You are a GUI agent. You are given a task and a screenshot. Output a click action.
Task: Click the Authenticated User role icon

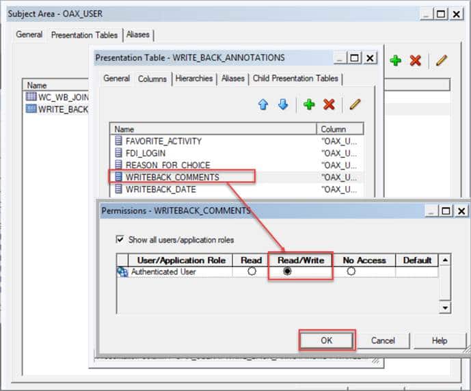tap(122, 272)
